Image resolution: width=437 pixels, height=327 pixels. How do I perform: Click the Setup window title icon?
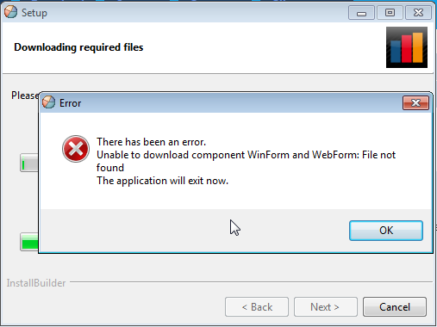(x=11, y=12)
